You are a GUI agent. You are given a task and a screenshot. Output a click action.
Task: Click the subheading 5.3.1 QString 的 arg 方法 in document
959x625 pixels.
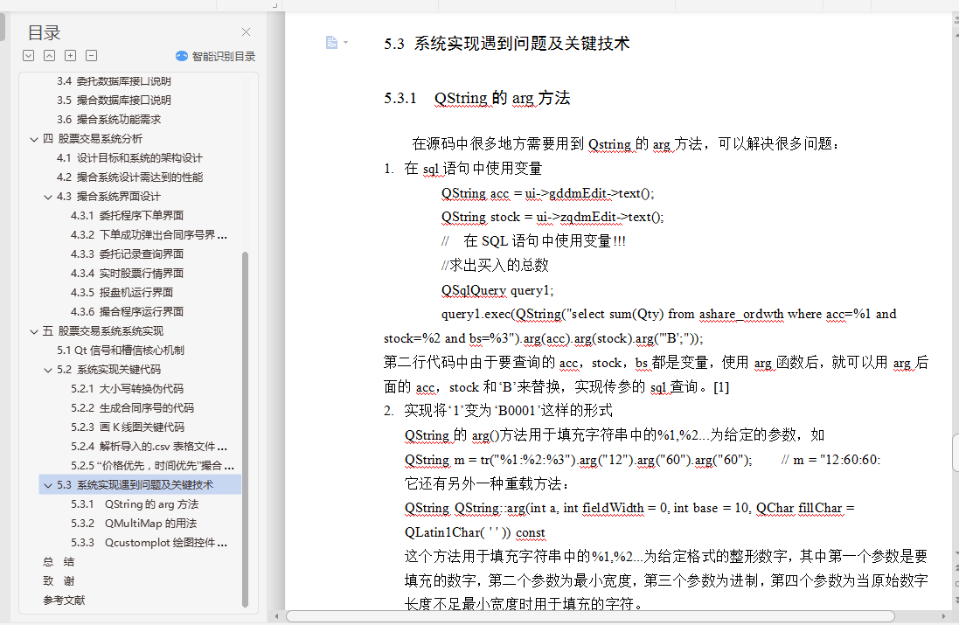point(477,98)
